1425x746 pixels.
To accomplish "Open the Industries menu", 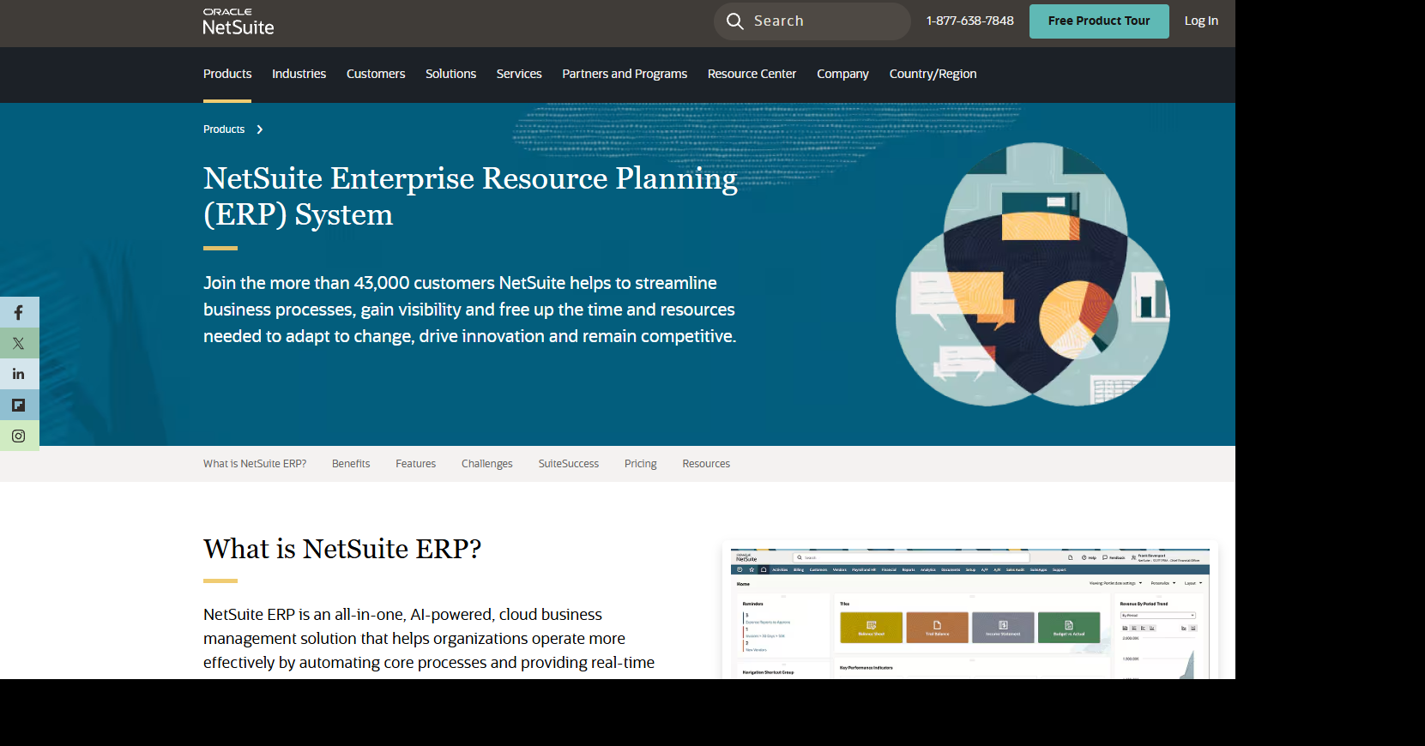I will point(299,74).
